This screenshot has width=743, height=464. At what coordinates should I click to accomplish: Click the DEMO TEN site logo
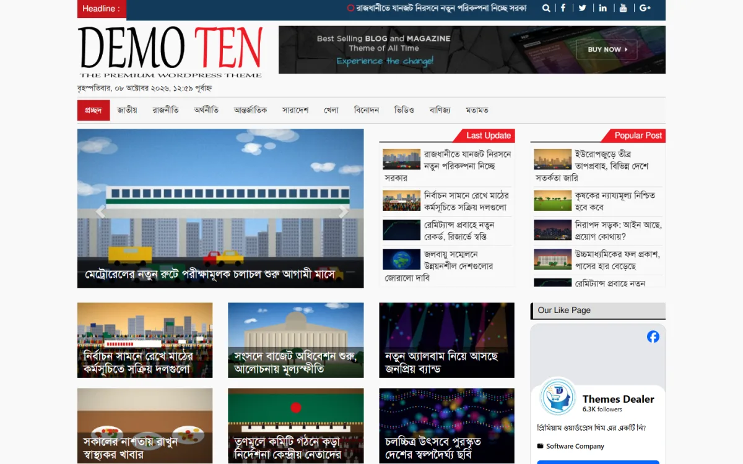click(x=170, y=52)
